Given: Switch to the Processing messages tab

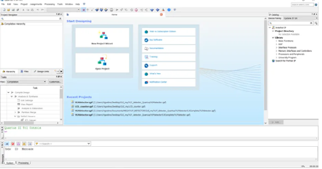Looking at the screenshot, I should point(23,163).
